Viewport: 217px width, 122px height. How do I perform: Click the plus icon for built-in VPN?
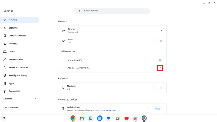[x=160, y=60]
